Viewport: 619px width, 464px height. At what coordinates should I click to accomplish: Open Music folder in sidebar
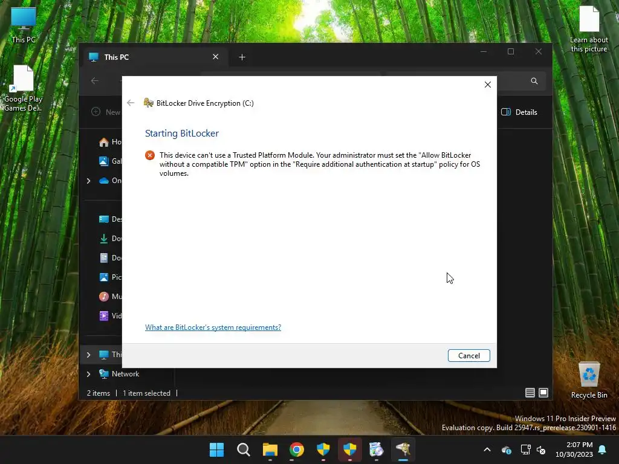point(110,296)
